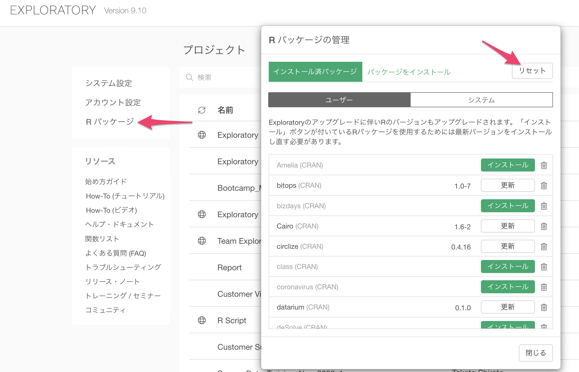Delete the bitops package via trash icon
The height and width of the screenshot is (372, 579).
544,185
